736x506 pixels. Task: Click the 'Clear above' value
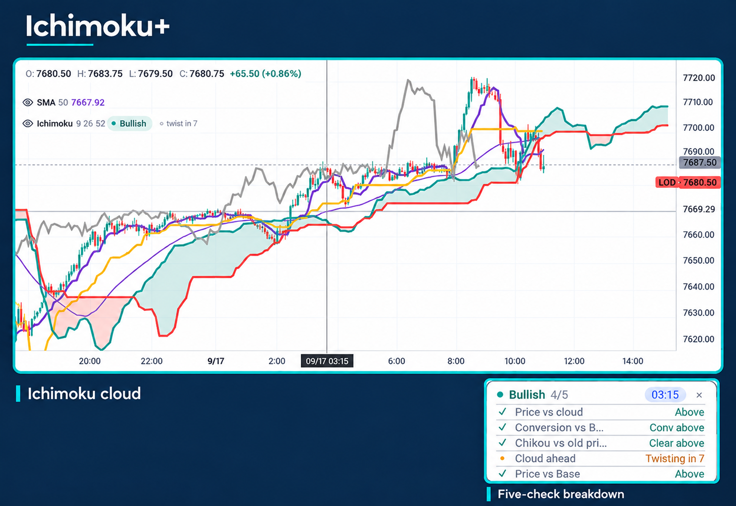pyautogui.click(x=677, y=443)
